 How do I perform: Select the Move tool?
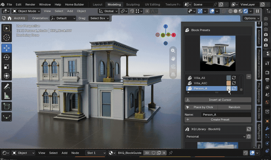[x=7, y=48]
